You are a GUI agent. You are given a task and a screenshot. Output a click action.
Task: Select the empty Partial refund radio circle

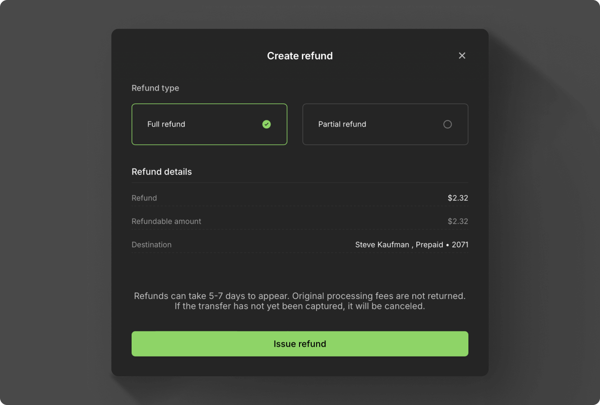(x=448, y=124)
